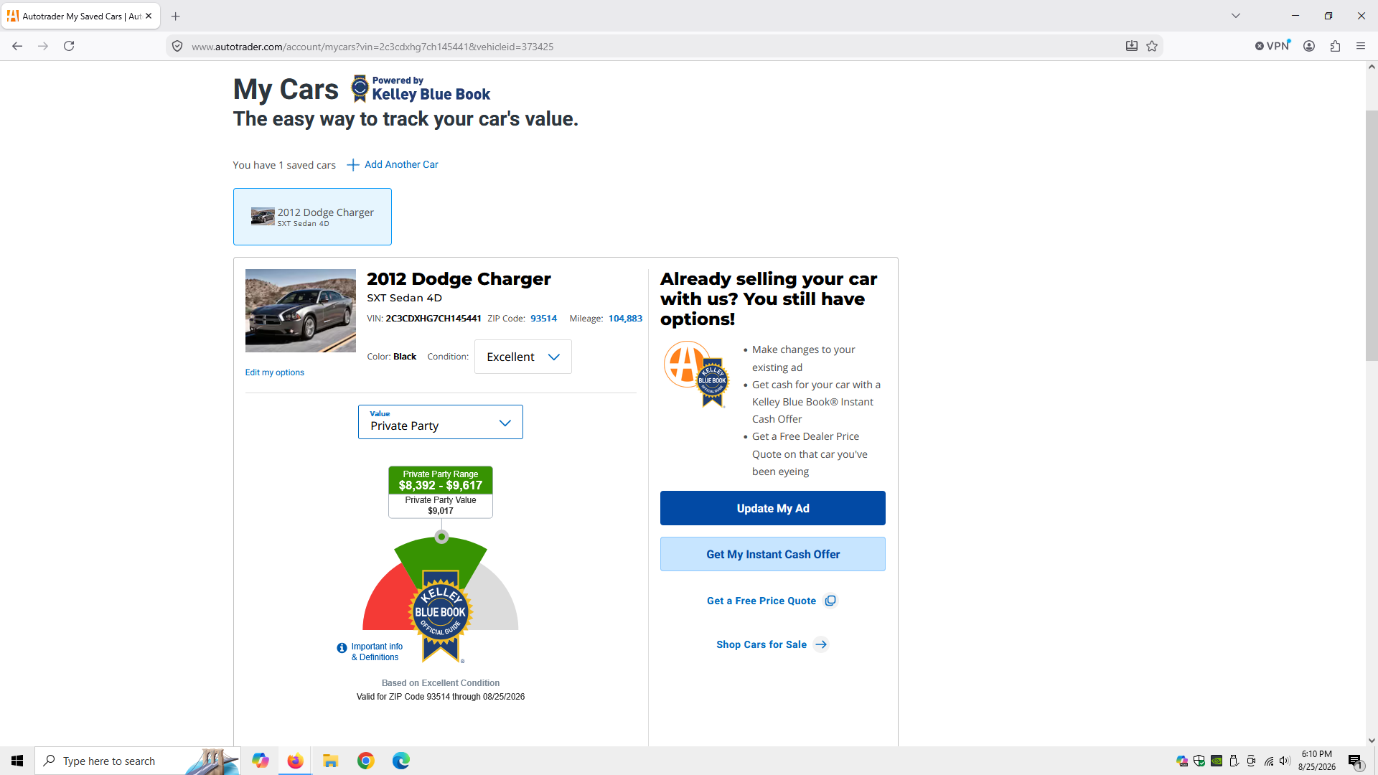Image resolution: width=1378 pixels, height=775 pixels.
Task: Close the Autotrader My Saved Cars tab
Action: click(x=149, y=16)
